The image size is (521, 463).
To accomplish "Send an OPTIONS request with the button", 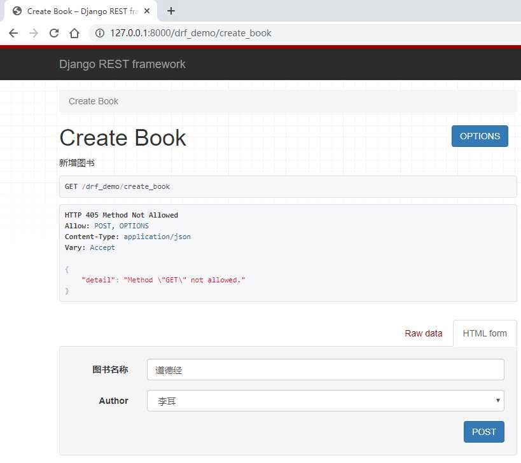I will pos(480,136).
